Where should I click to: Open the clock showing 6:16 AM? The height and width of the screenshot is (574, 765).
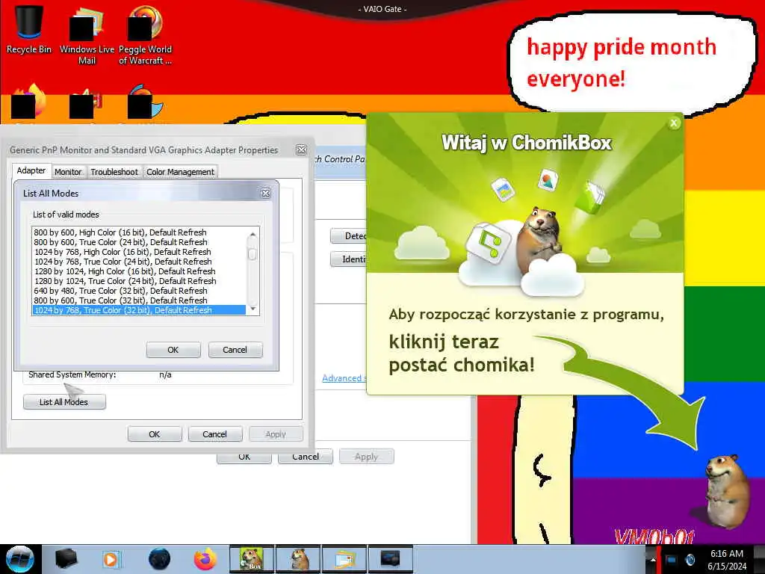727,560
